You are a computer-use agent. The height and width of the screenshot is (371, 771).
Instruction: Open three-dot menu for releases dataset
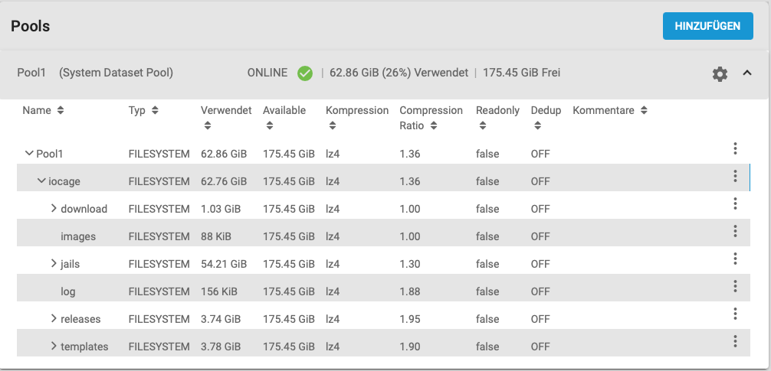[x=735, y=314]
